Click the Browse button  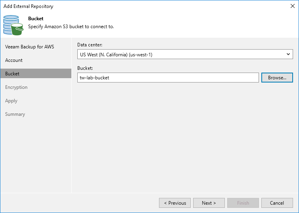(x=277, y=78)
